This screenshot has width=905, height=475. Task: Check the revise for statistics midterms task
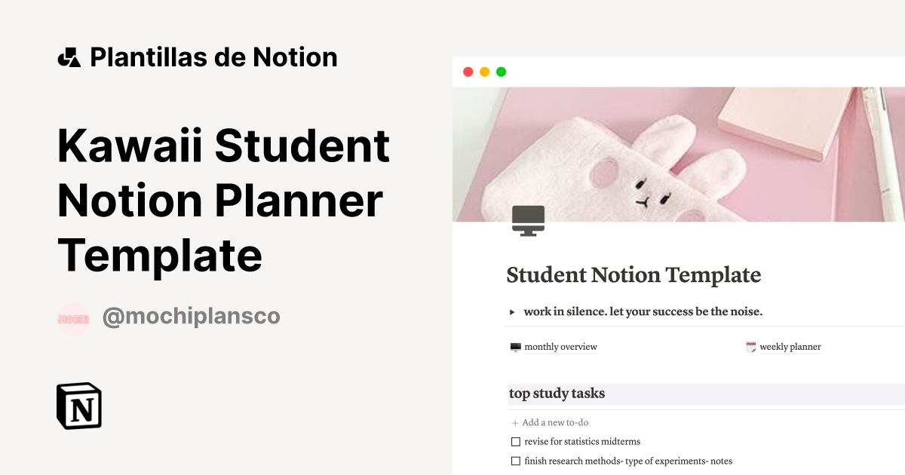point(515,441)
